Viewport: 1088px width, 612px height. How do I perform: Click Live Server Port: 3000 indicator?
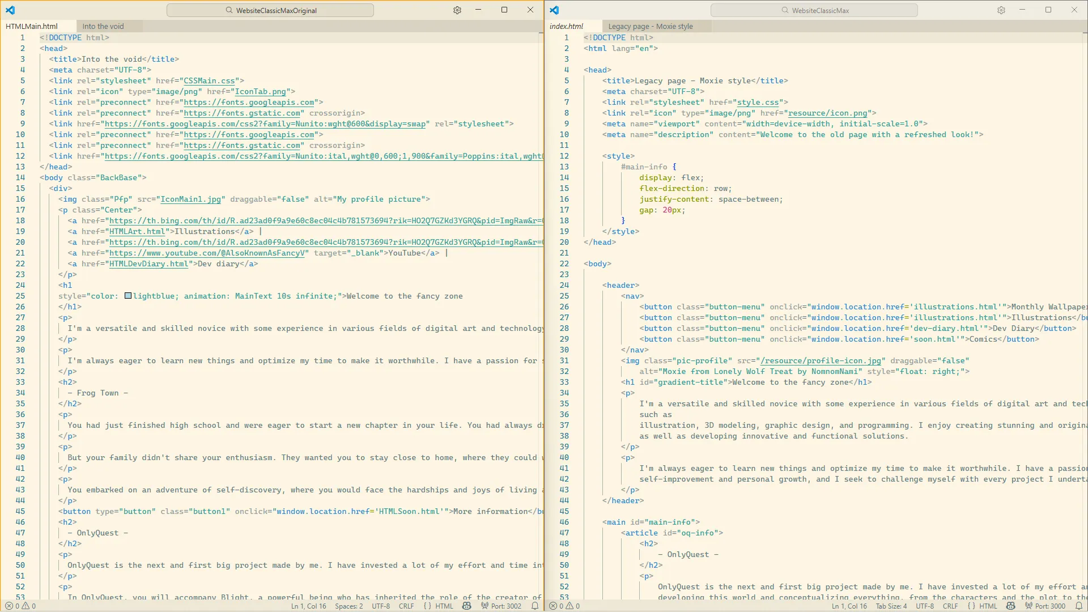click(1045, 606)
